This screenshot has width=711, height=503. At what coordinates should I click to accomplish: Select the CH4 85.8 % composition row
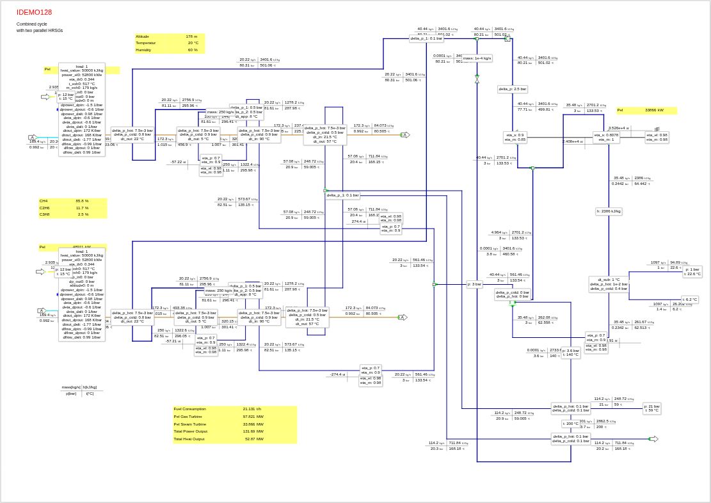(72, 201)
